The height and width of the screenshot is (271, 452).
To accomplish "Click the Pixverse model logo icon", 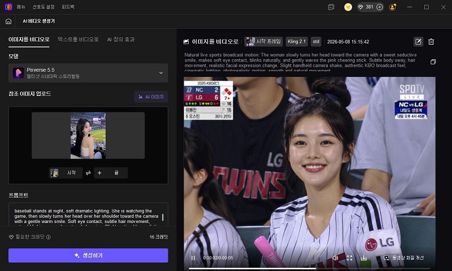I will [18, 73].
